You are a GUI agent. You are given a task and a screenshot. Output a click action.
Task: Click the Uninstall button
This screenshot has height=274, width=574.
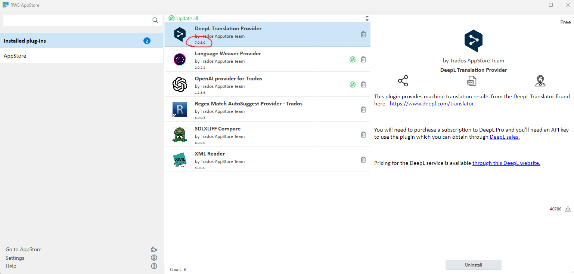tap(473, 265)
